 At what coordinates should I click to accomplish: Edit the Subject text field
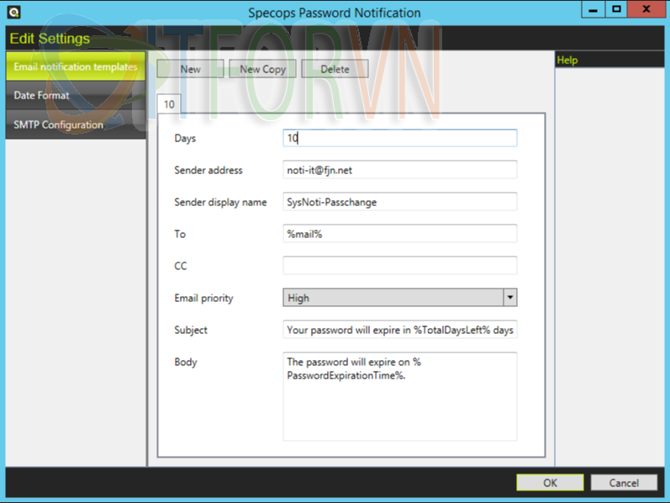click(x=400, y=330)
